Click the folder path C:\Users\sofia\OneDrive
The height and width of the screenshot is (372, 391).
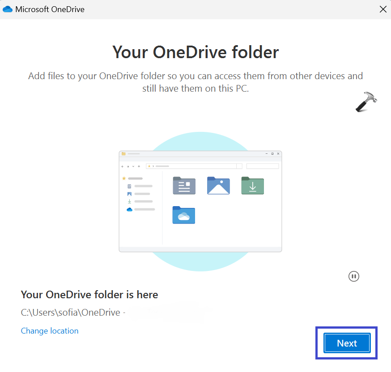(x=71, y=313)
